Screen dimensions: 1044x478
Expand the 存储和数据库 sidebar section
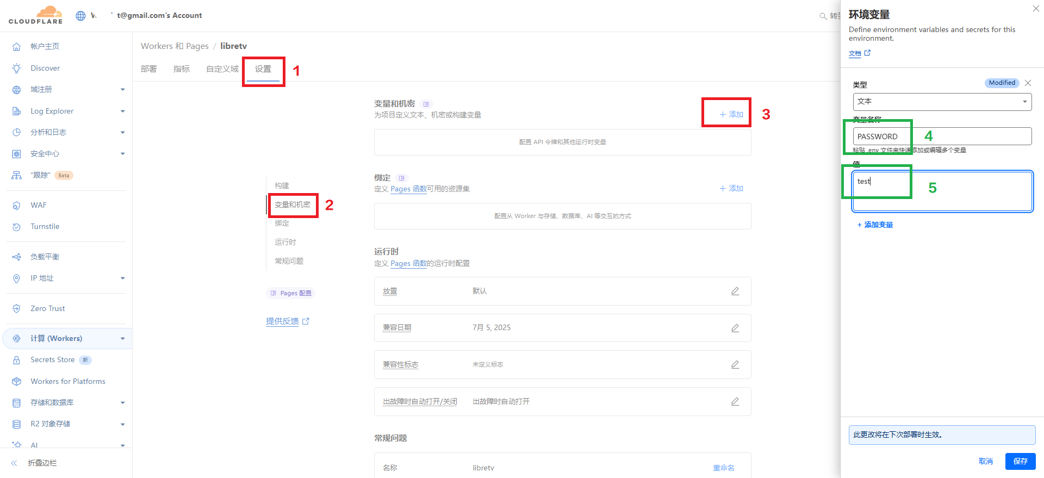[x=122, y=403]
